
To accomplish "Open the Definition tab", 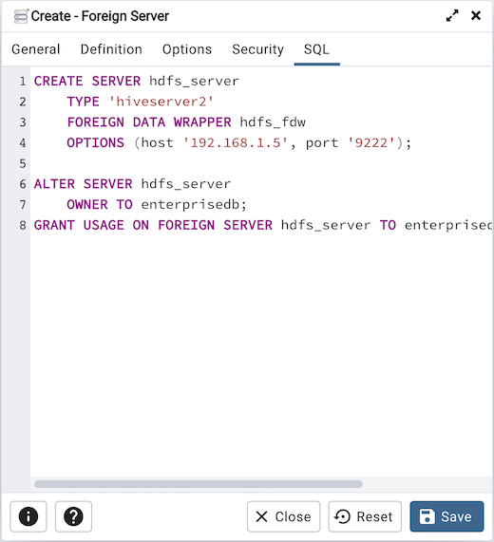I will pos(111,49).
